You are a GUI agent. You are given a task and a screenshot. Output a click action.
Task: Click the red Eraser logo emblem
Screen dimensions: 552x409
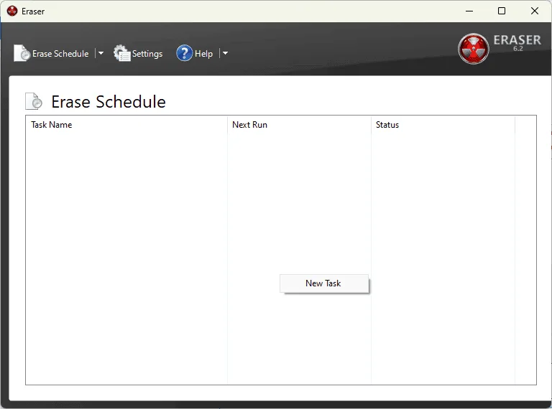click(473, 49)
